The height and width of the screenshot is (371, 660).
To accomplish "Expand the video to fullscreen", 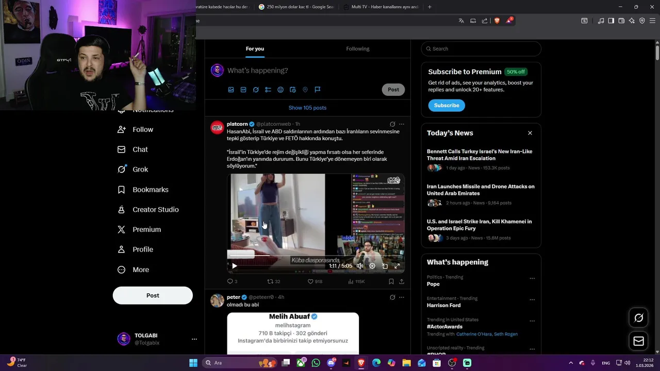I will (397, 266).
